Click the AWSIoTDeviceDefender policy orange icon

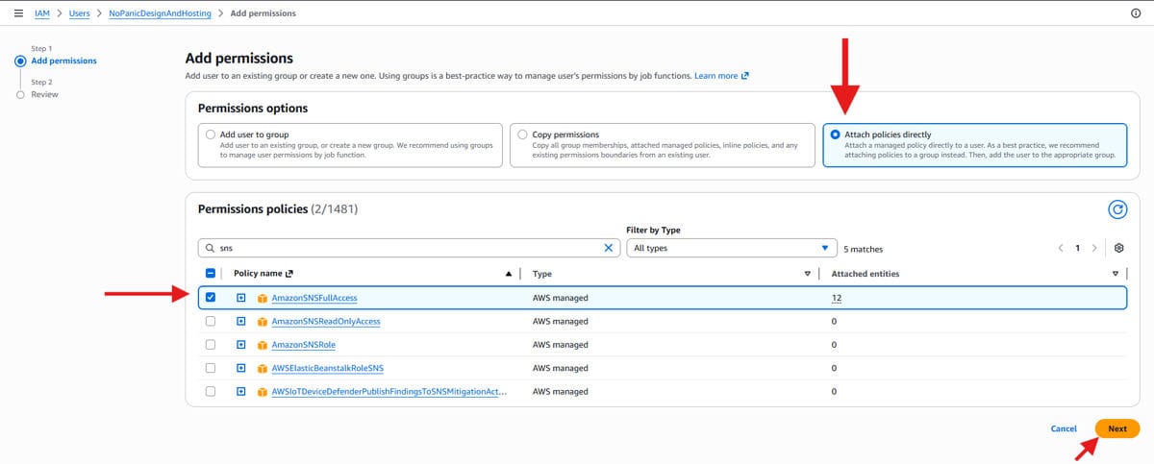coord(262,391)
